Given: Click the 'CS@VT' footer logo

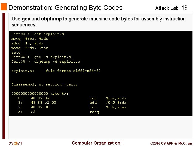Looking at the screenshot, I should point(15,143).
